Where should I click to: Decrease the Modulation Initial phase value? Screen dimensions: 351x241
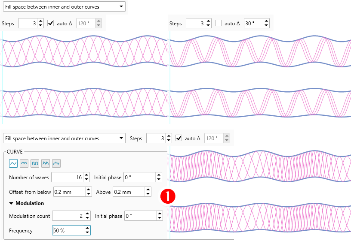pyautogui.click(x=160, y=218)
